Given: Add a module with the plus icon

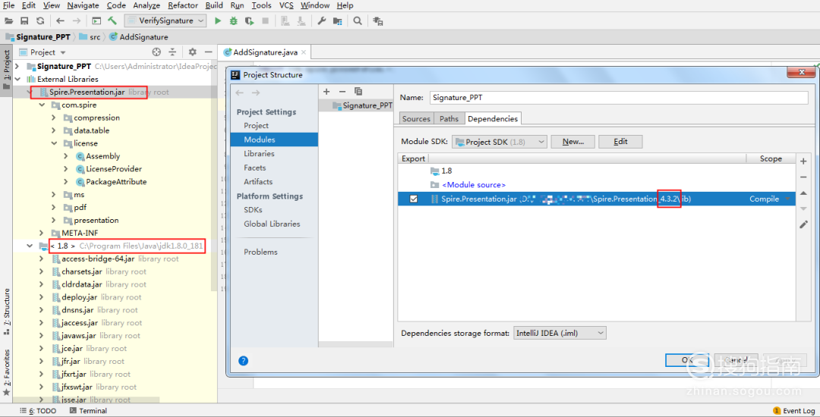Looking at the screenshot, I should [326, 91].
